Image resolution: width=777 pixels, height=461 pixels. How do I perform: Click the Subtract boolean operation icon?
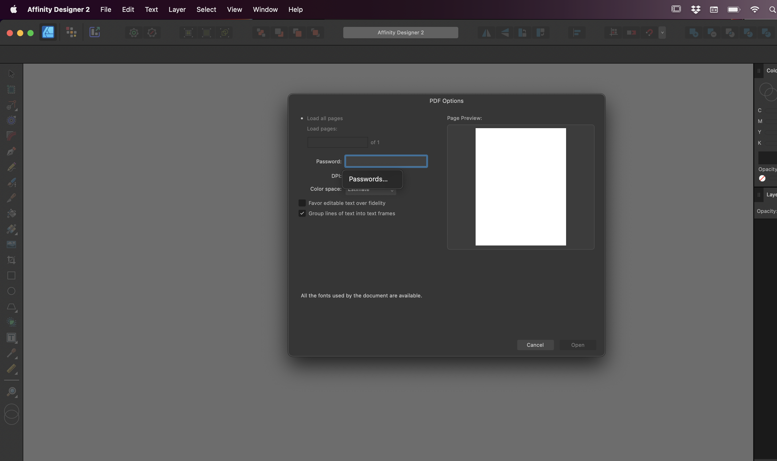(711, 33)
